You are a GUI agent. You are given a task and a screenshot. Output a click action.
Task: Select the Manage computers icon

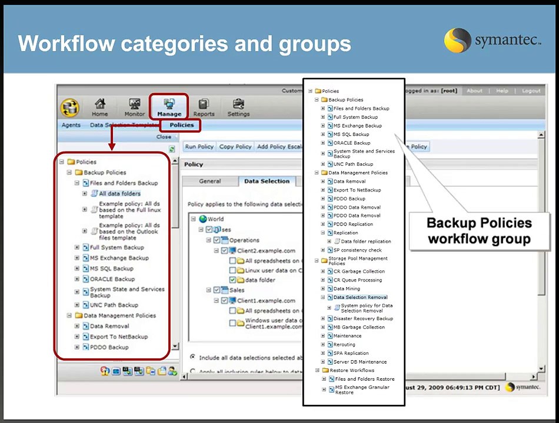169,103
